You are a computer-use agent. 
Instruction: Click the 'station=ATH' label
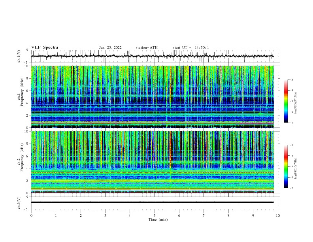click(147, 47)
